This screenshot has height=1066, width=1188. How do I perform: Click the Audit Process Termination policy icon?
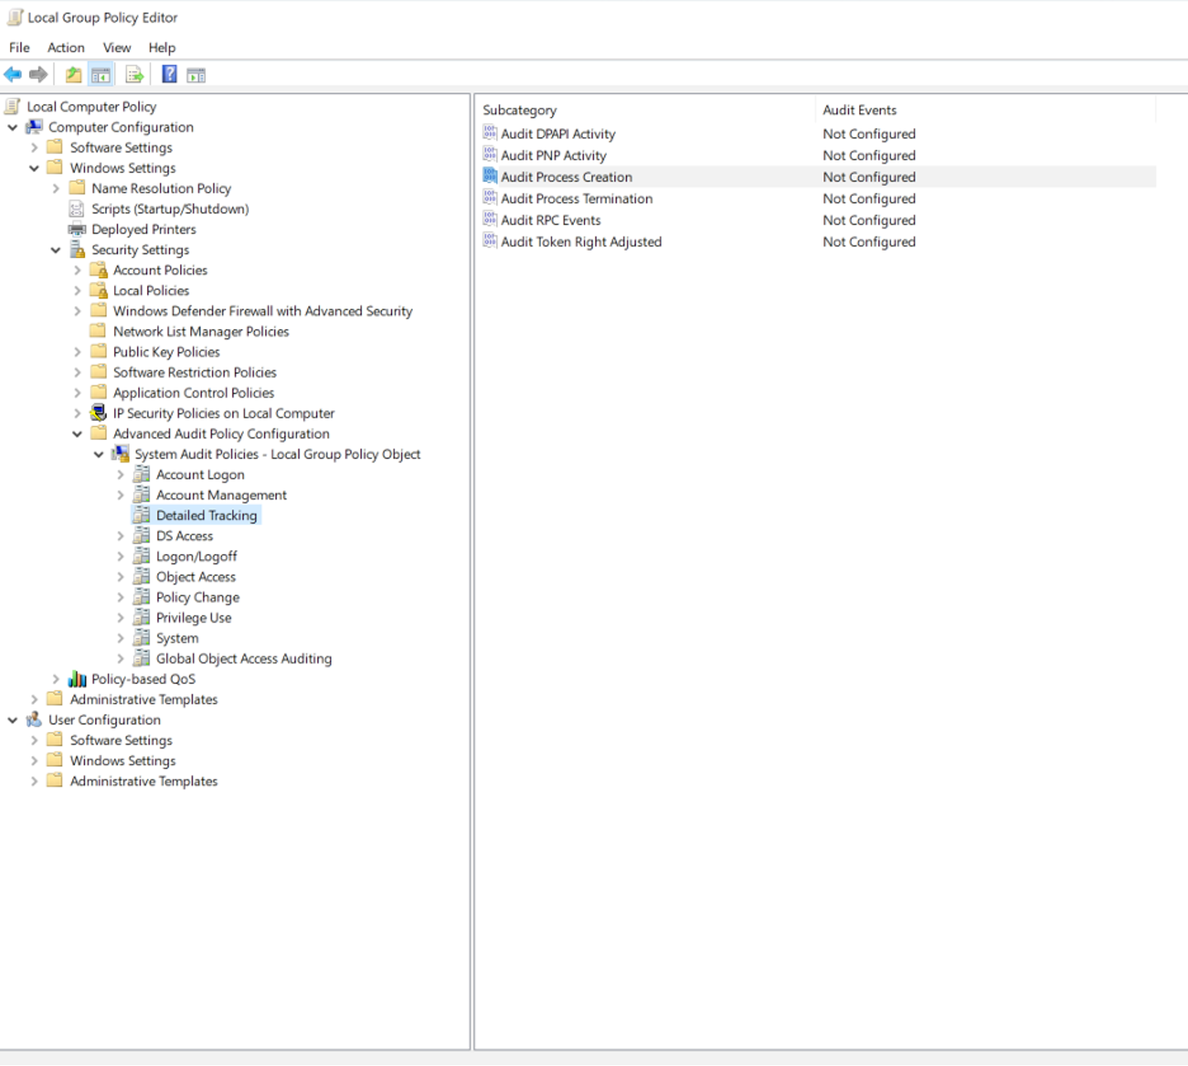490,197
